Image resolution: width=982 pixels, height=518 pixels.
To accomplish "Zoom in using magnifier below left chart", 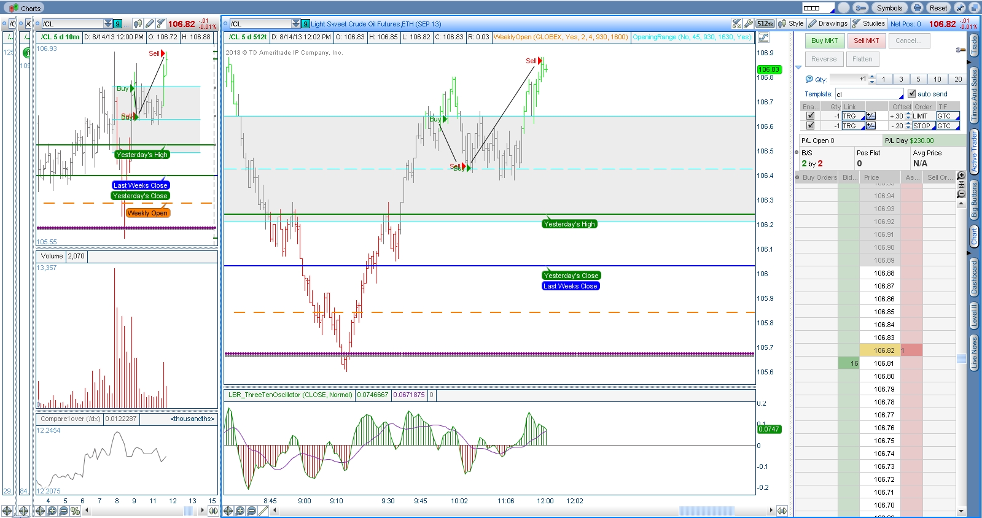I will click(52, 511).
